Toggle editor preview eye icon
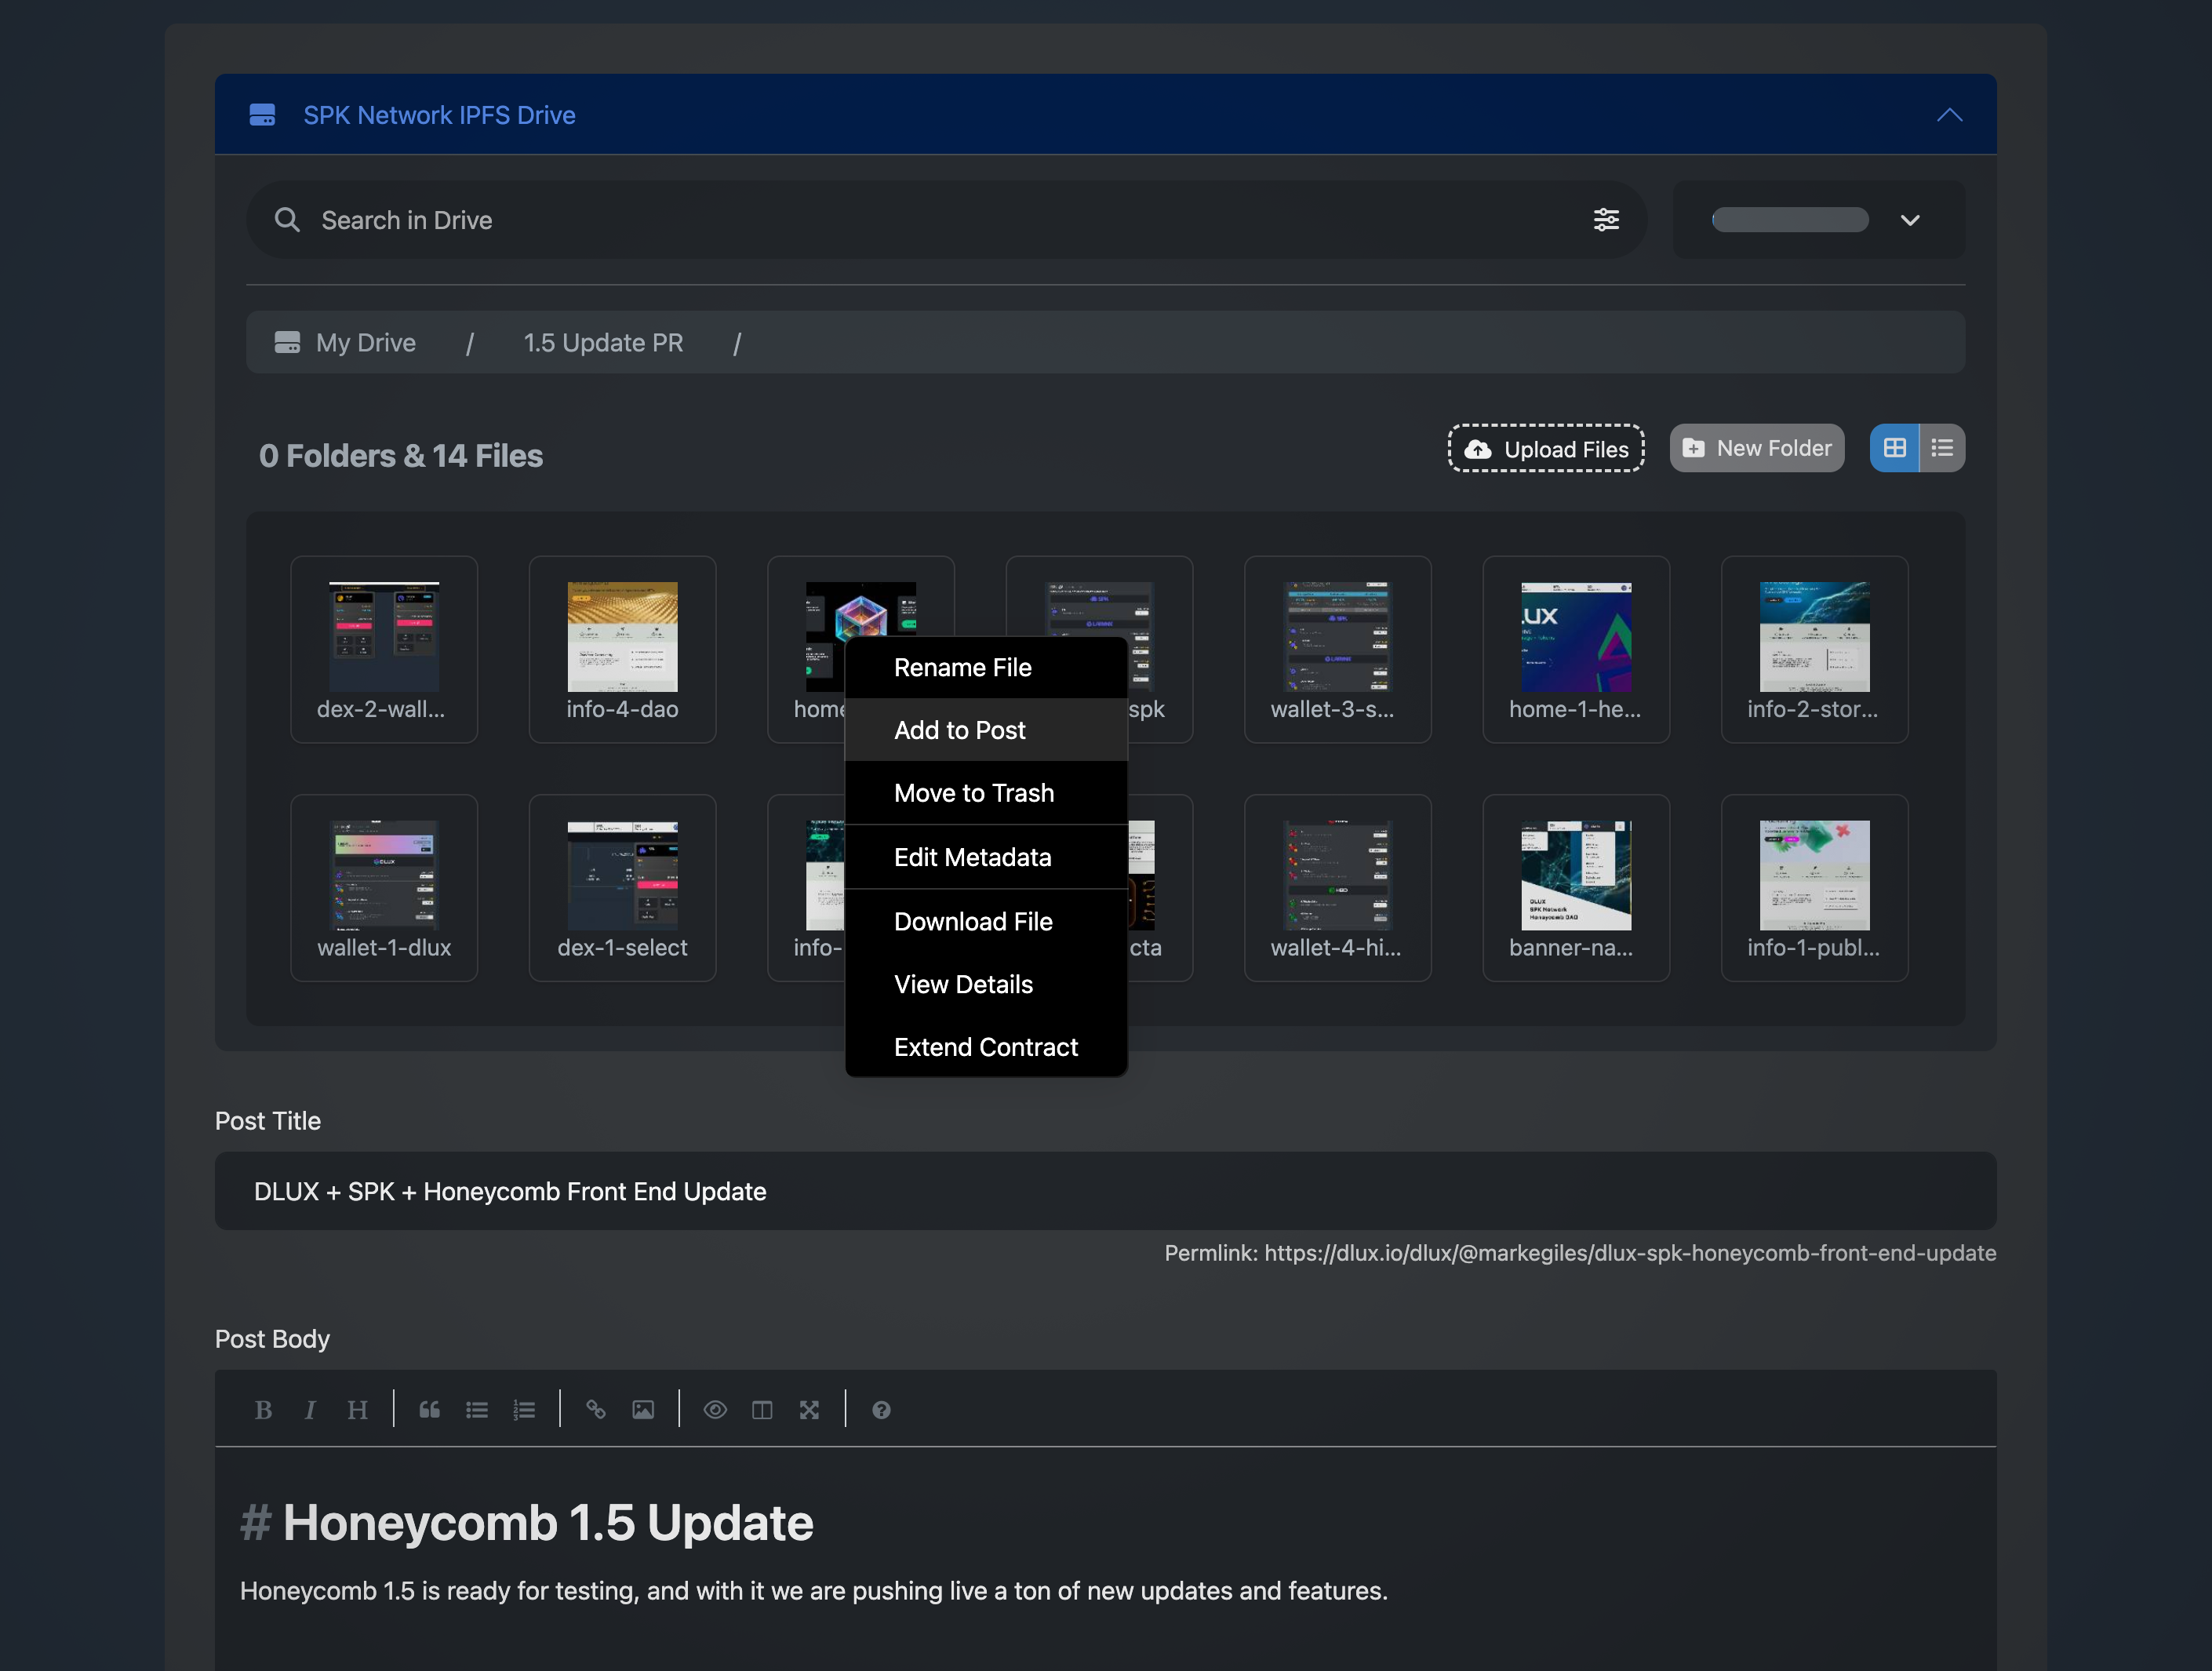The width and height of the screenshot is (2212, 1671). coord(715,1411)
